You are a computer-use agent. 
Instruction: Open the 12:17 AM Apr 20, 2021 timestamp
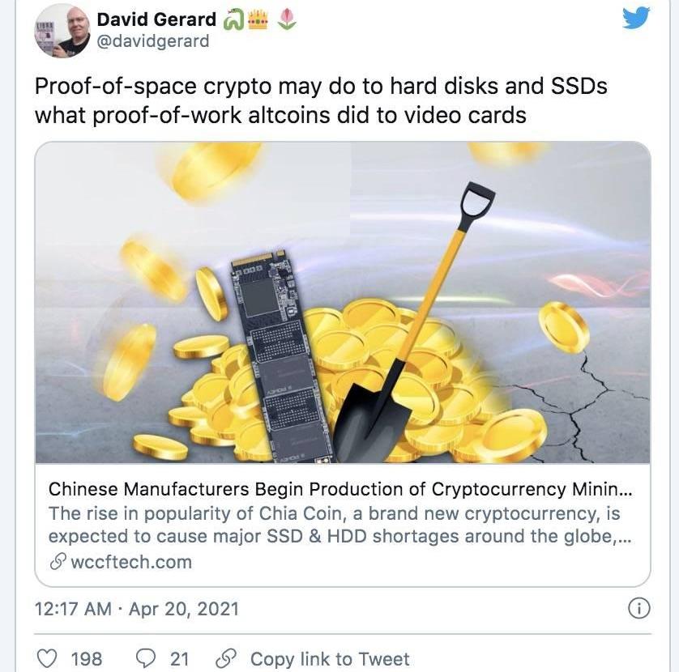pos(137,608)
